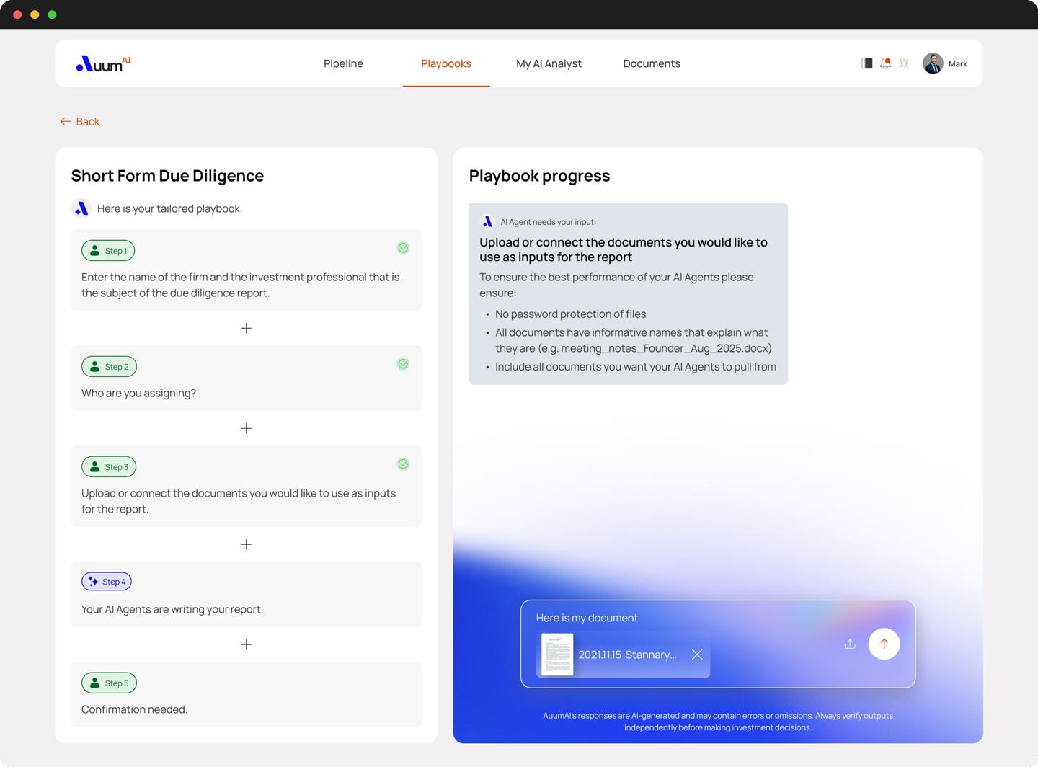
Task: Click 'Short Form Due Diligence' heading
Action: coord(167,176)
